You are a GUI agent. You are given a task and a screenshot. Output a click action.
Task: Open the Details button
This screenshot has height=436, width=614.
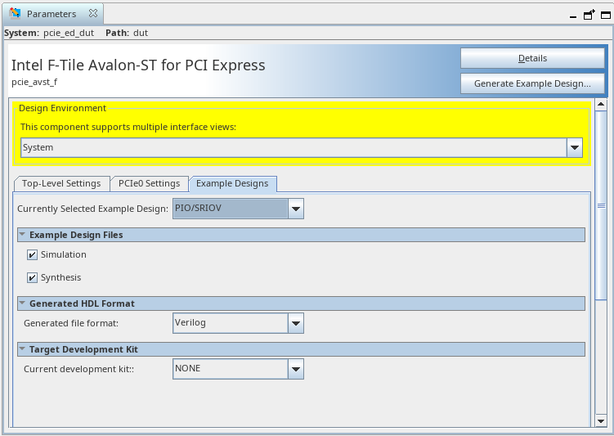[532, 58]
